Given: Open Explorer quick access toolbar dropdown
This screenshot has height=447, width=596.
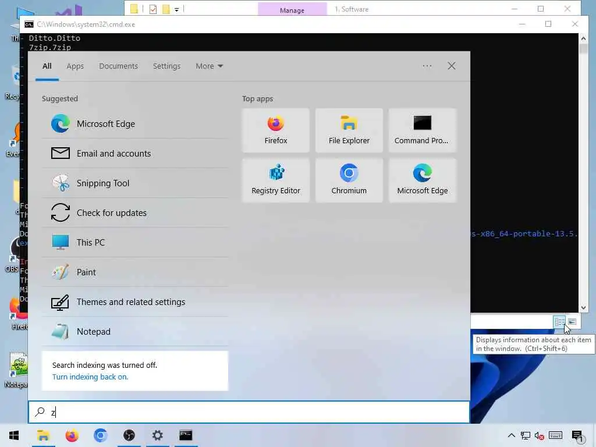Looking at the screenshot, I should pos(177,9).
